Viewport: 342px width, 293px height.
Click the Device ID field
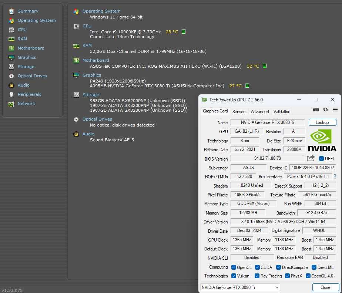(x=312, y=168)
